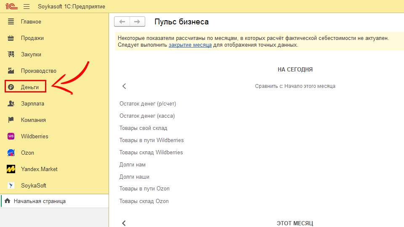Click the Ozon logo icon
Screen dimensions: 404x227
[x=11, y=153]
